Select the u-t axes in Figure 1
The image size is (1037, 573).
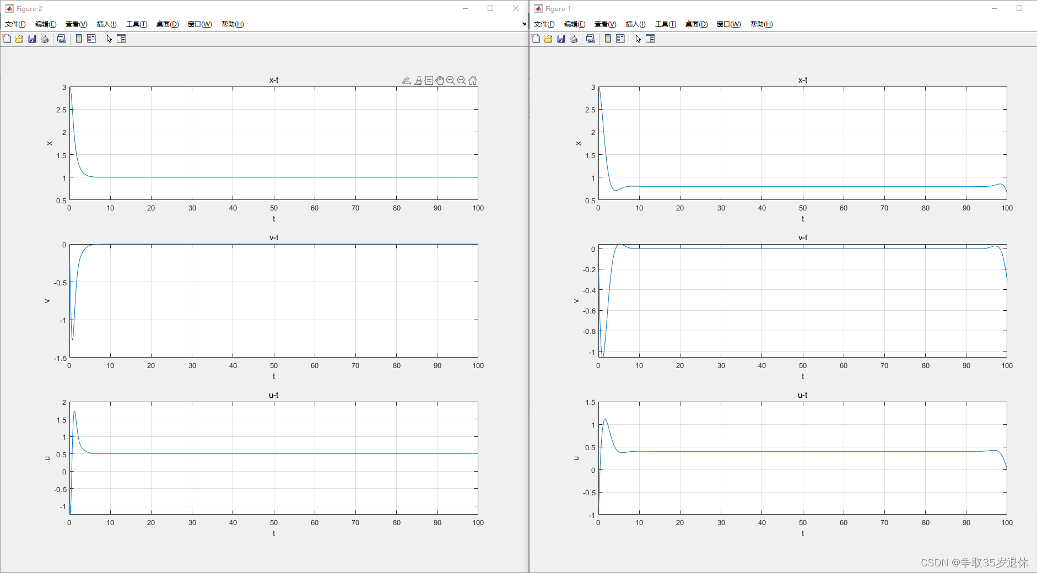click(x=803, y=458)
